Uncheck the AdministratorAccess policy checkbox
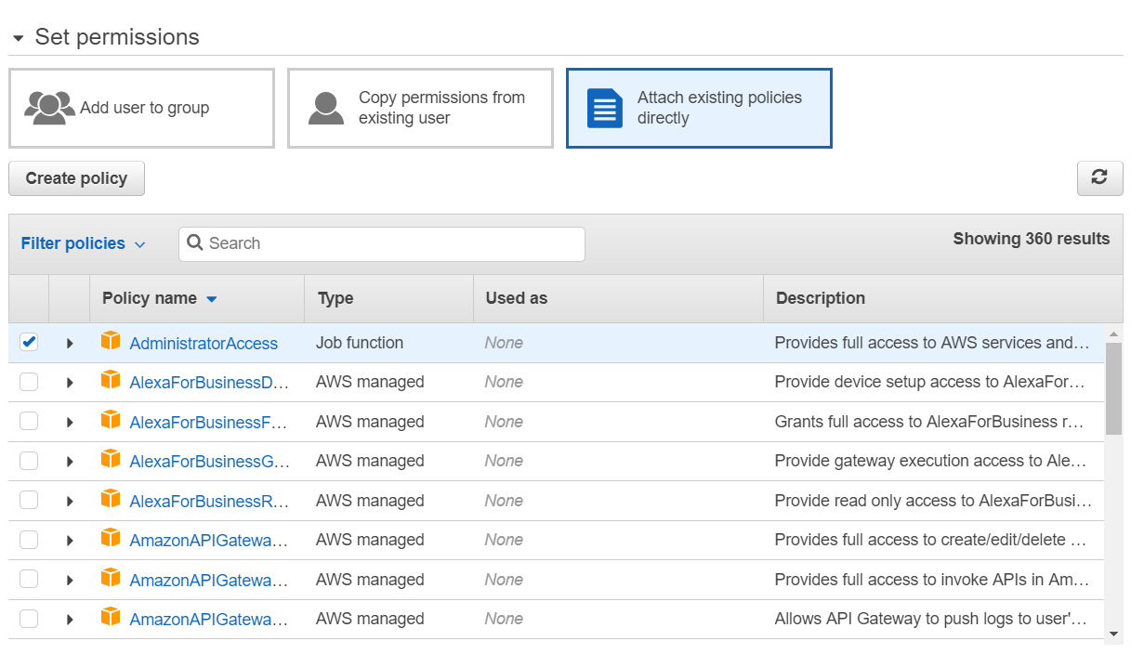The width and height of the screenshot is (1144, 667). click(29, 343)
